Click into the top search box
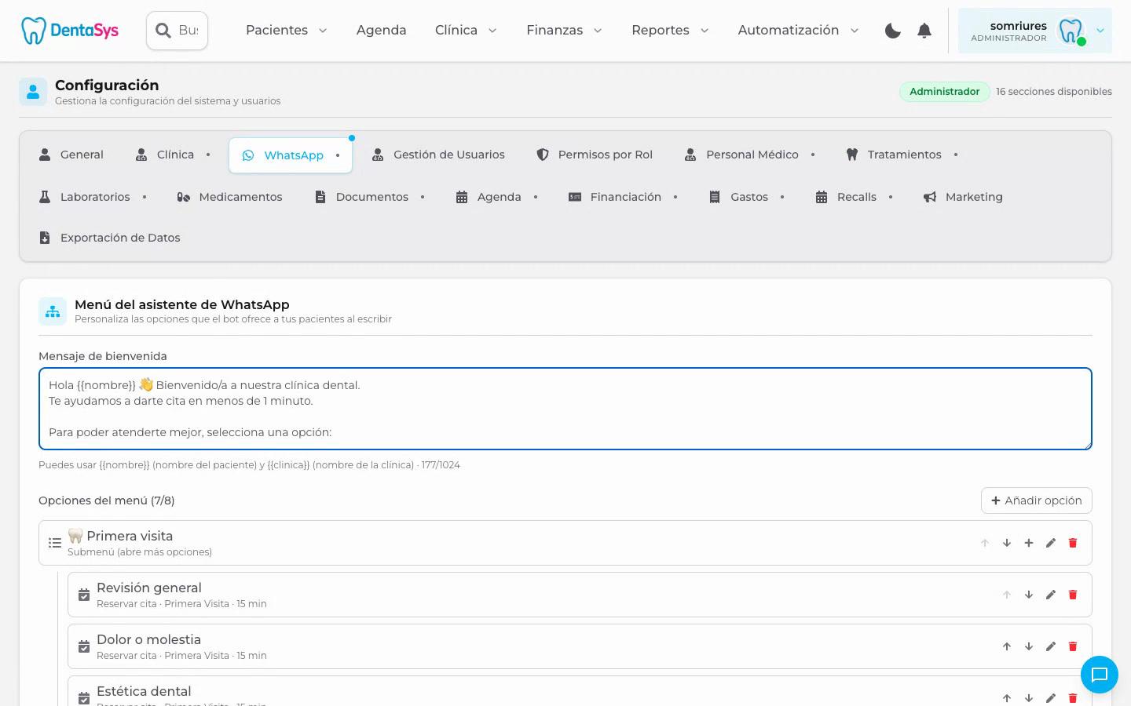 178,31
